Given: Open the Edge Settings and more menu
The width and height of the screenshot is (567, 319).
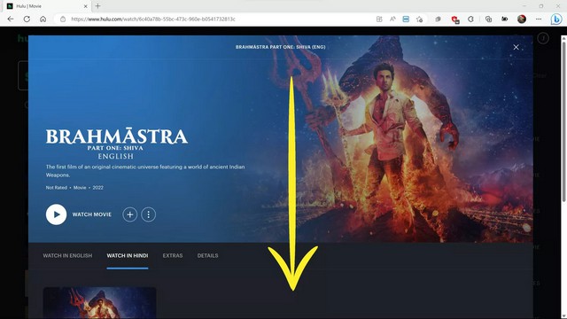Looking at the screenshot, I should point(539,19).
